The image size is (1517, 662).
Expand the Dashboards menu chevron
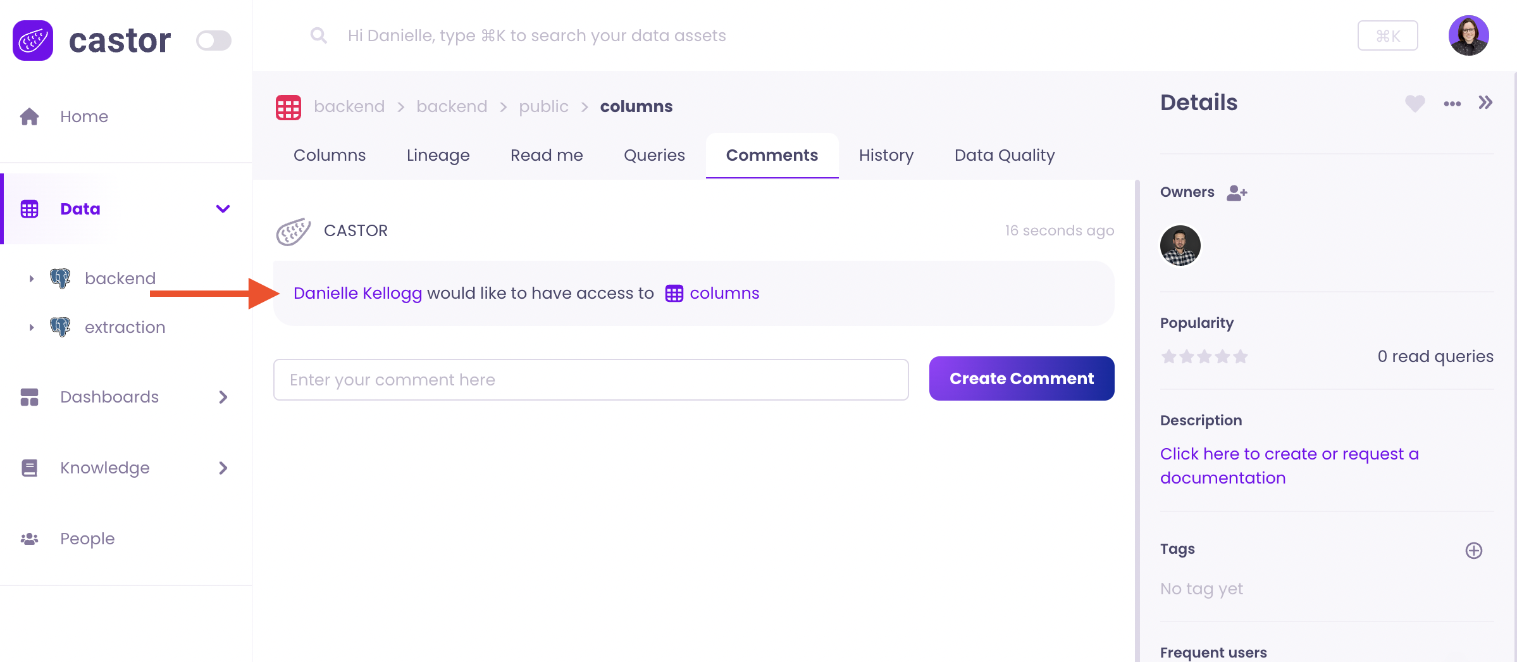click(223, 397)
